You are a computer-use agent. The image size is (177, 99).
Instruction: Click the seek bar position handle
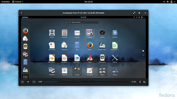pos(59,82)
